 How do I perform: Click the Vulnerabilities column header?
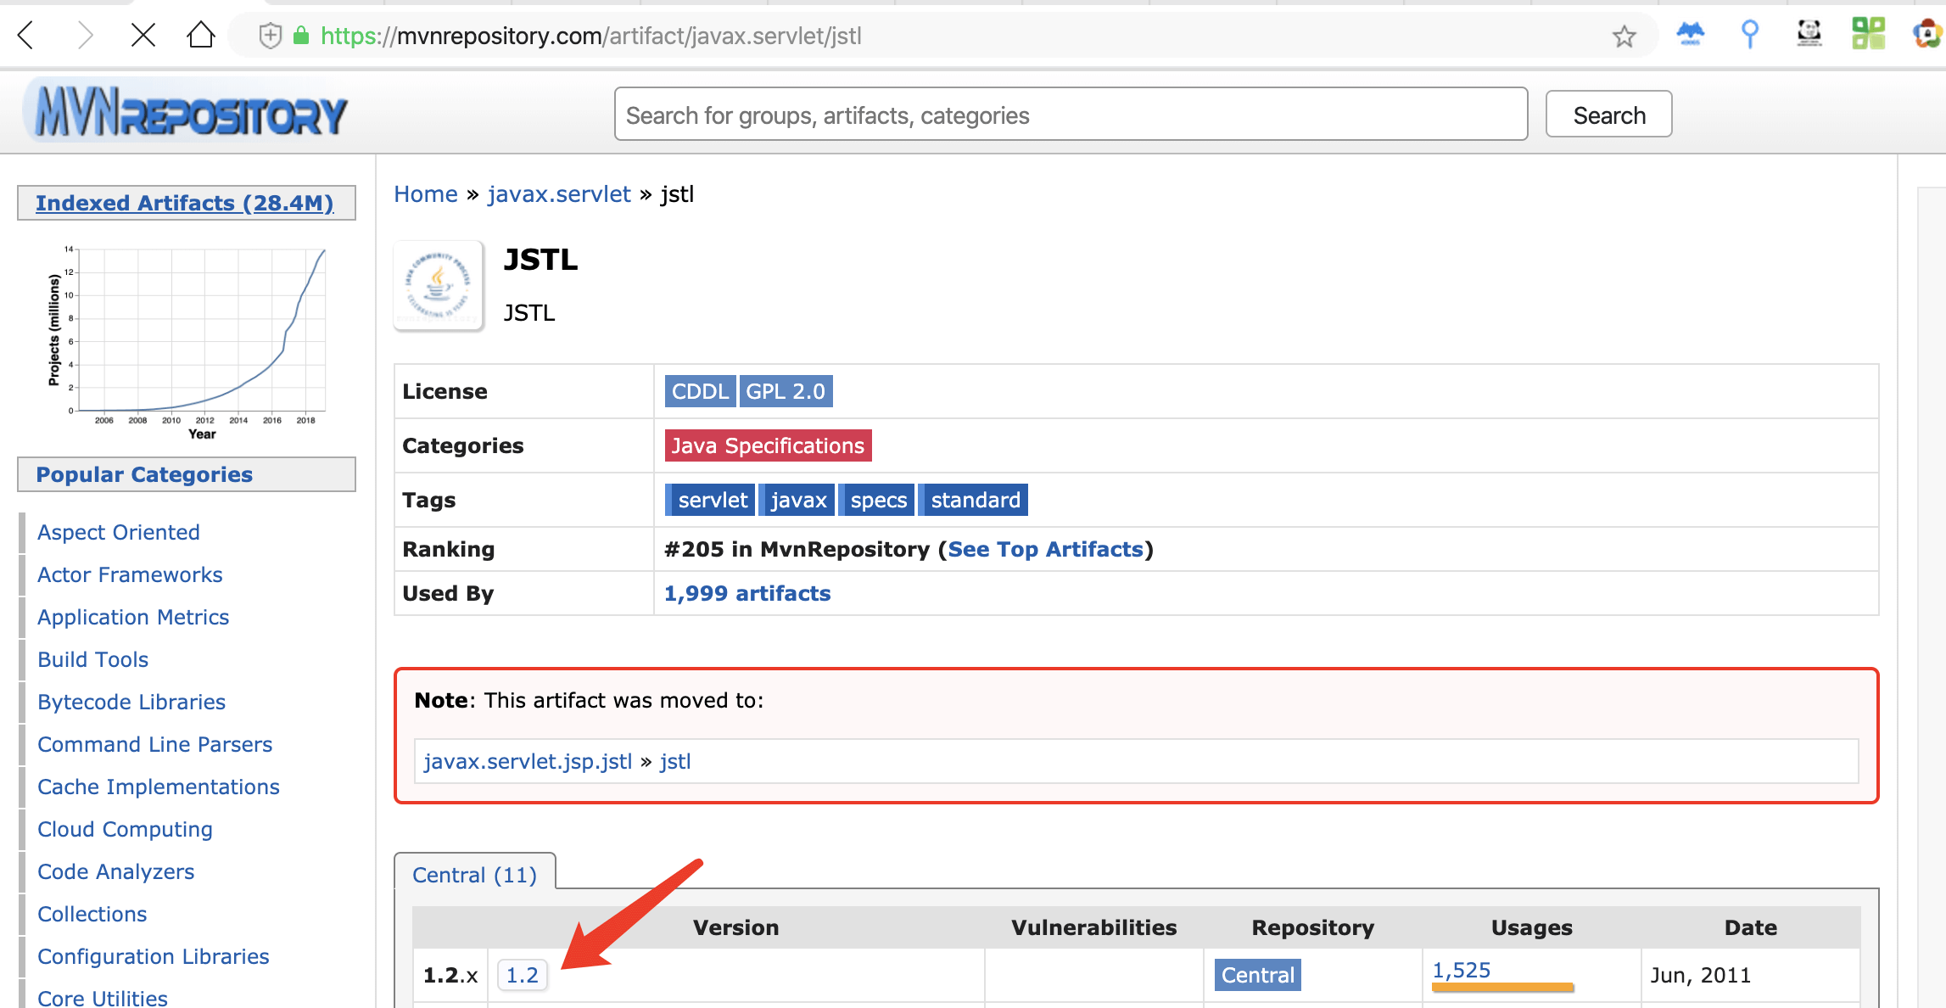[1093, 927]
